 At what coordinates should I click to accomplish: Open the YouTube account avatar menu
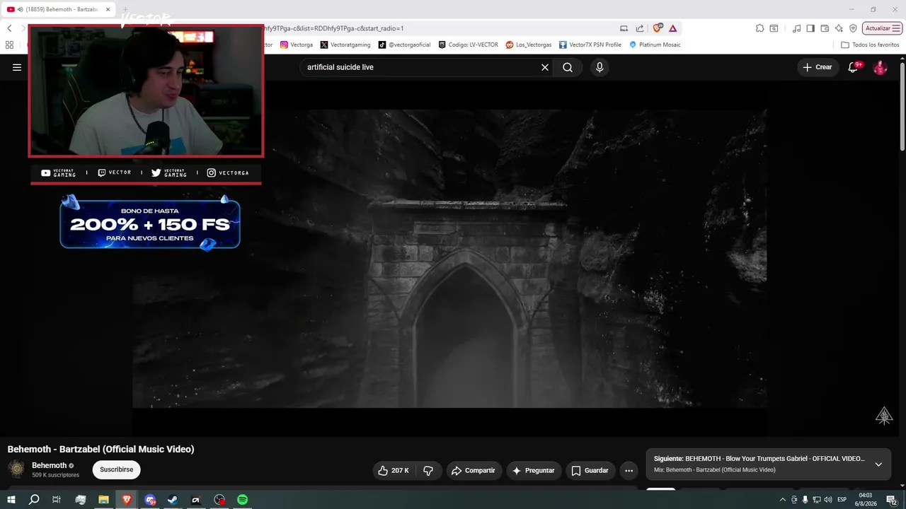(880, 67)
